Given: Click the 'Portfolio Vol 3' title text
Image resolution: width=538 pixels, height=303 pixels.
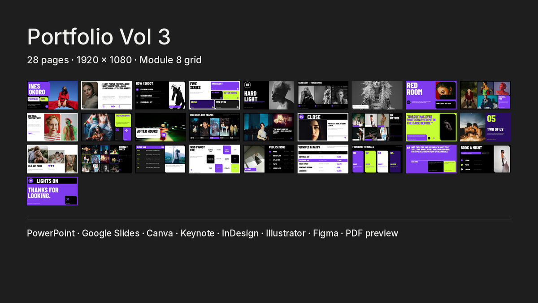Looking at the screenshot, I should [x=99, y=37].
